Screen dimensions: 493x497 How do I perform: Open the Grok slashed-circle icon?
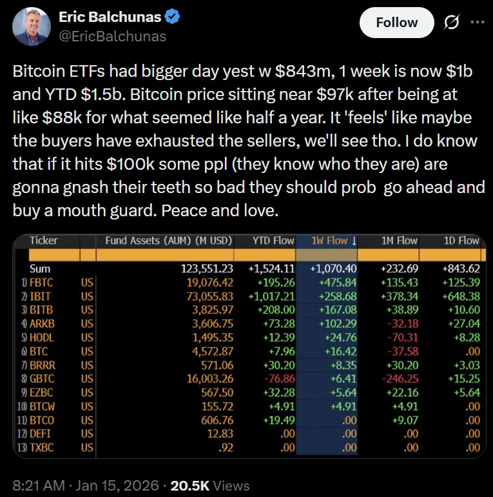click(452, 23)
